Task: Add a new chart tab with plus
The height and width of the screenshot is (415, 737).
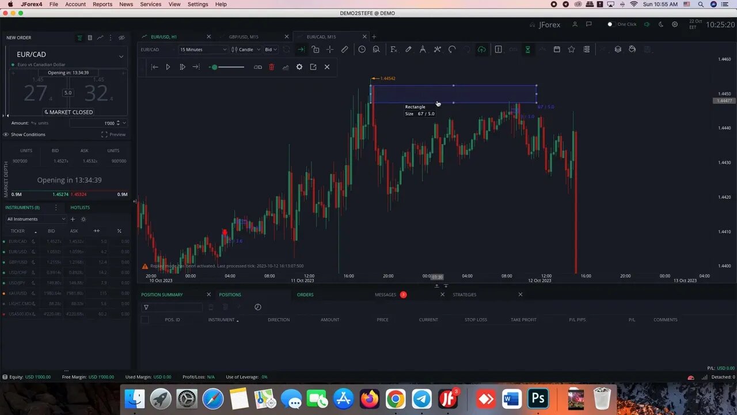Action: coord(374,37)
